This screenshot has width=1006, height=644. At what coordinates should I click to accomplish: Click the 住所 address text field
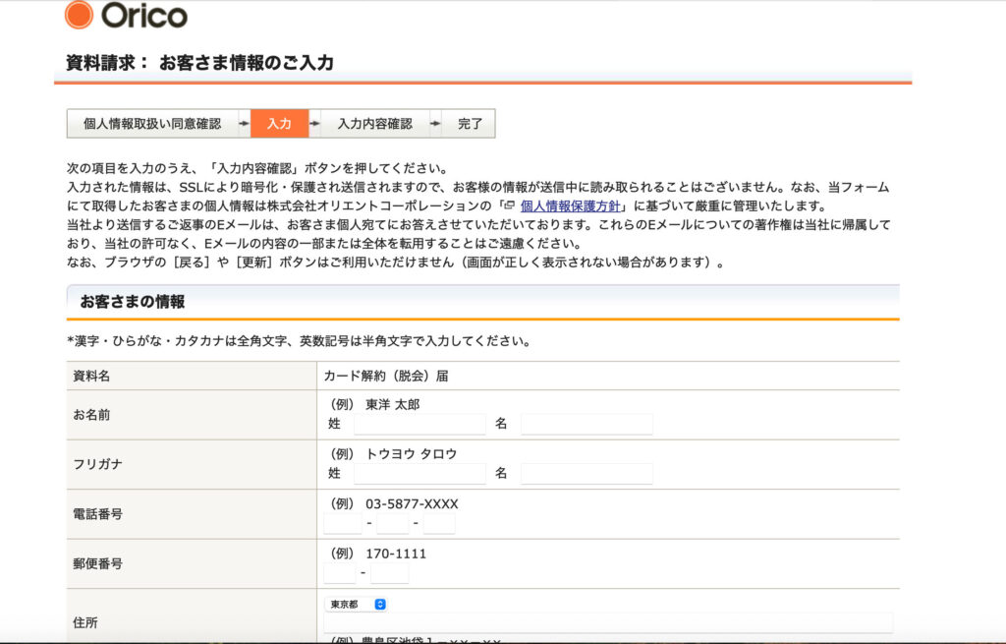coord(608,622)
